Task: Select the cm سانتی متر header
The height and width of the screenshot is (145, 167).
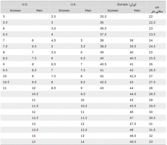Action: [157, 9]
